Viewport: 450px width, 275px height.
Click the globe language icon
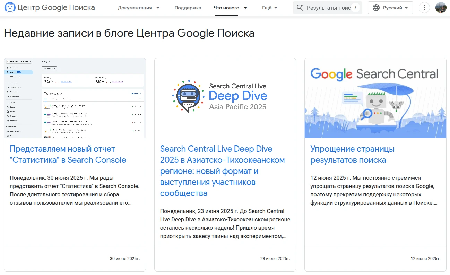[376, 8]
